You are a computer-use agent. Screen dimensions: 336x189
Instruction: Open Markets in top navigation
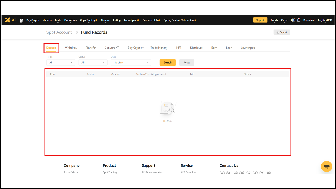coord(47,20)
